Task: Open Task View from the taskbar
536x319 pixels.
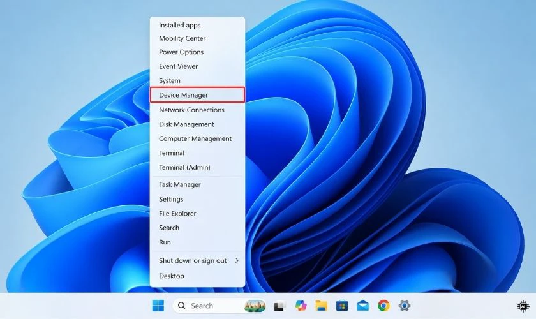Action: pos(279,306)
